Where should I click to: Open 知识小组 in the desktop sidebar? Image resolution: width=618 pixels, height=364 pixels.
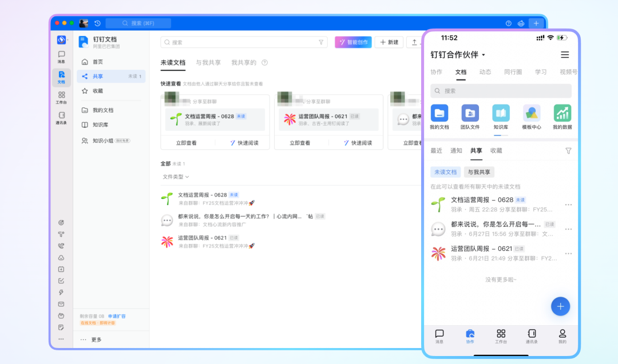(x=111, y=141)
